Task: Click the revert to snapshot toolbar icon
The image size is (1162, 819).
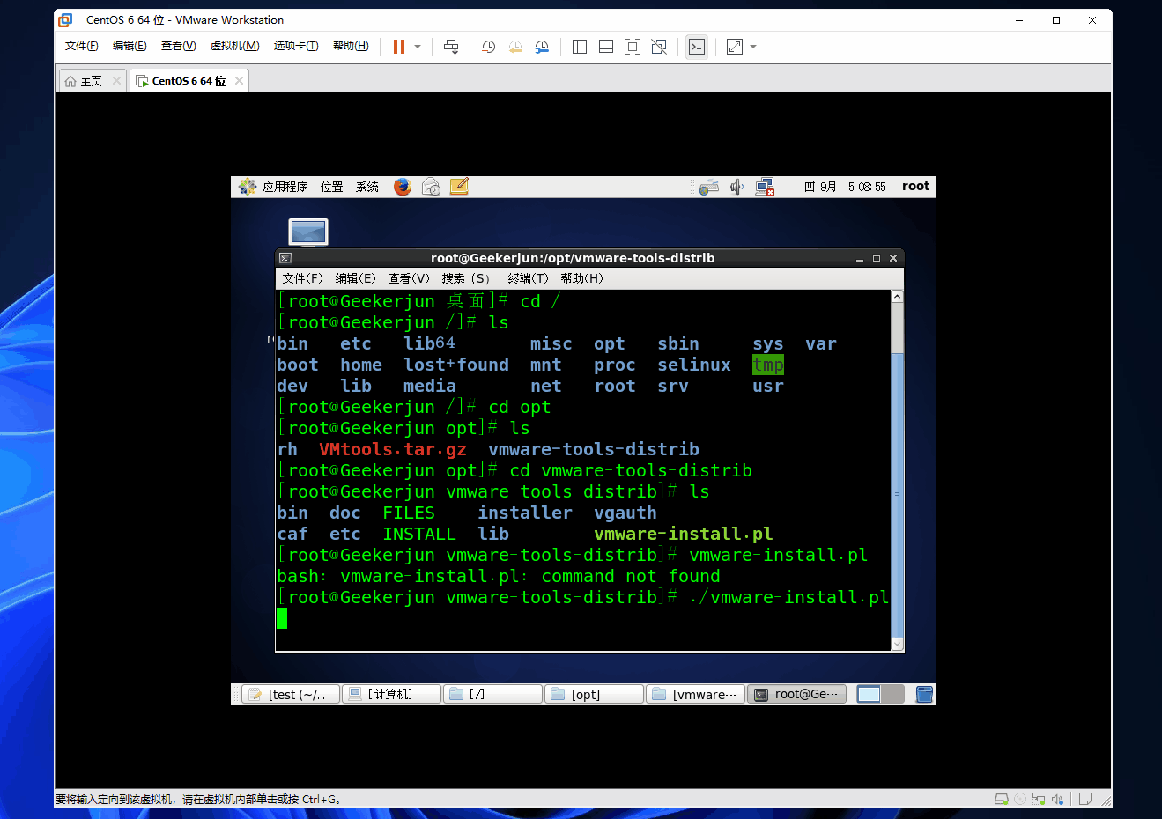Action: [515, 47]
